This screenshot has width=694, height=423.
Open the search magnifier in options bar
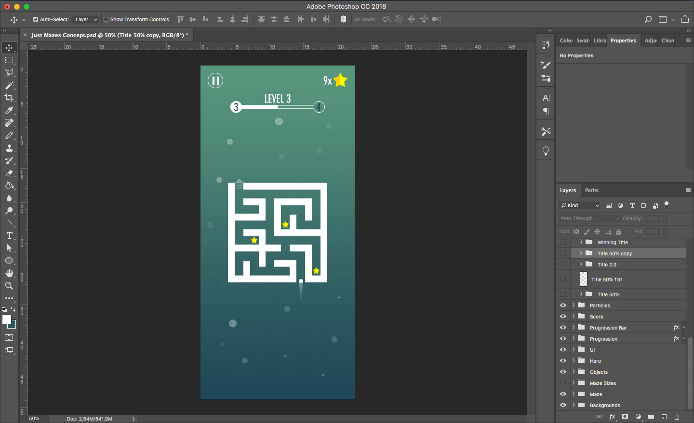[x=648, y=19]
